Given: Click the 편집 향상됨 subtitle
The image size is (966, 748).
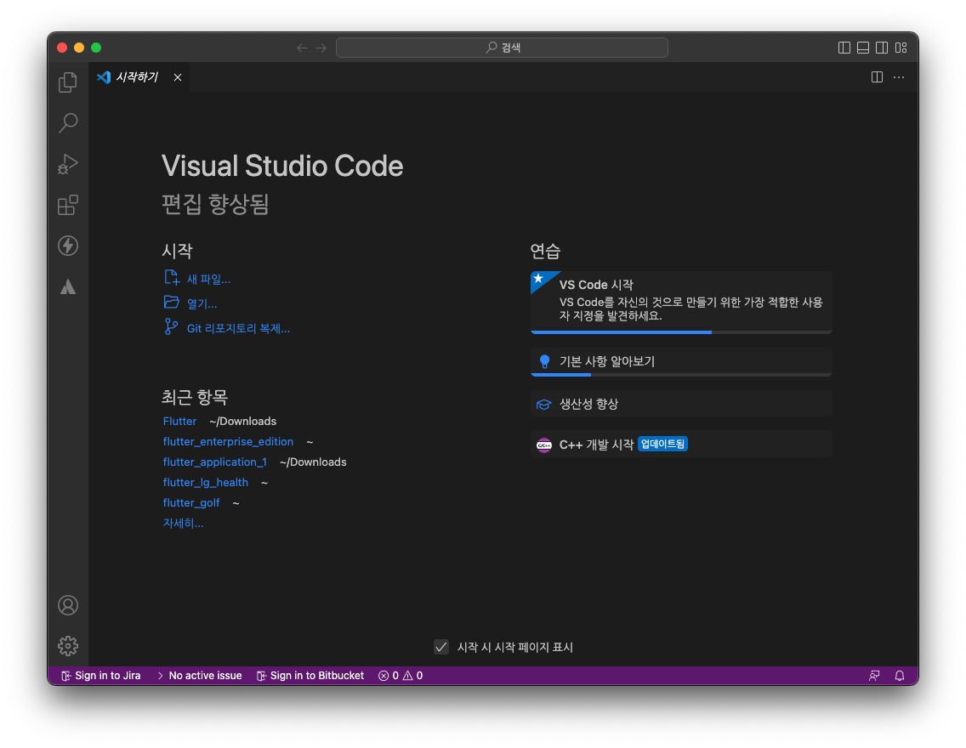Looking at the screenshot, I should [215, 204].
